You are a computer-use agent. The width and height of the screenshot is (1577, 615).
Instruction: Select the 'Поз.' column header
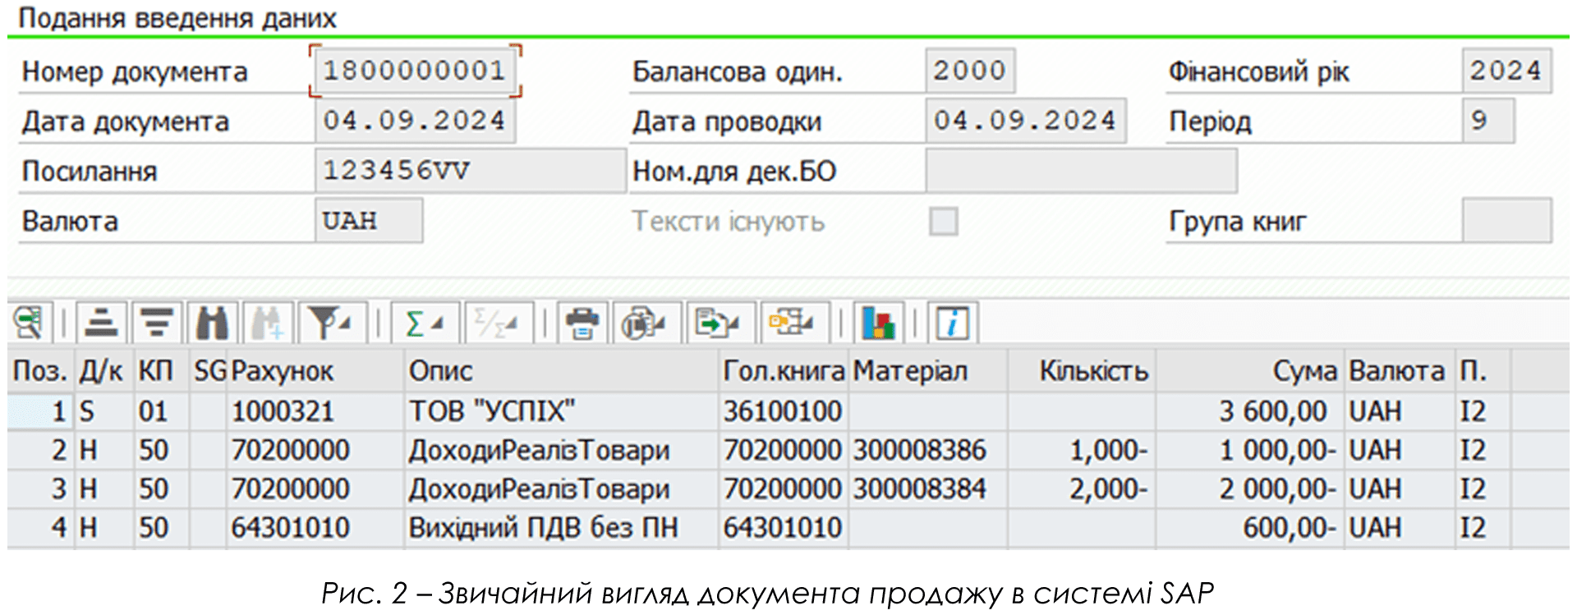[40, 371]
